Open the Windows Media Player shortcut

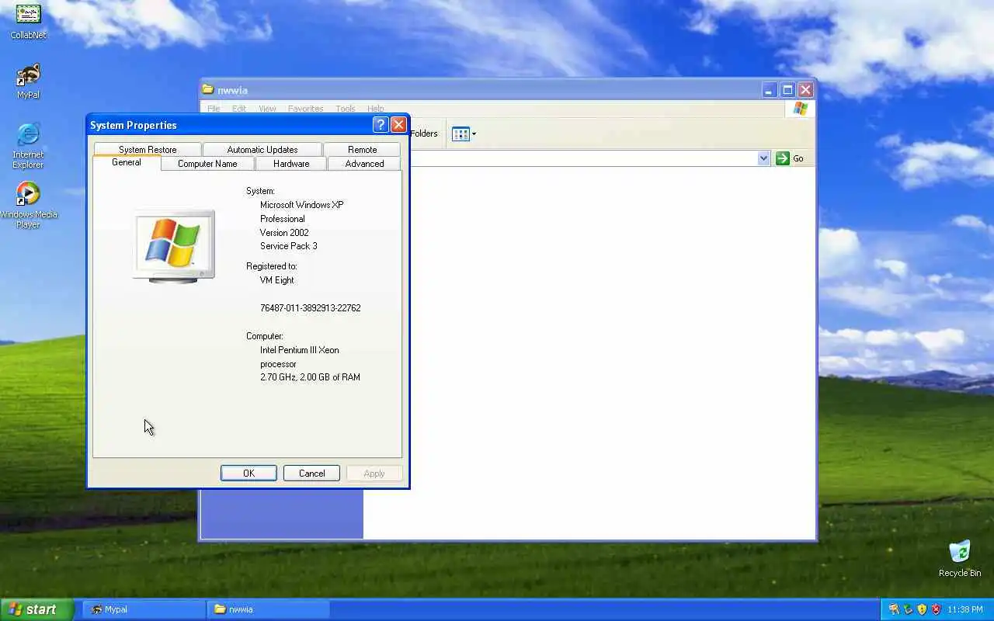click(28, 205)
